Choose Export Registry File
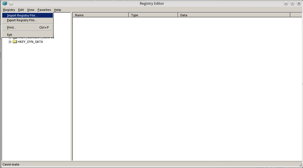 tap(28, 20)
